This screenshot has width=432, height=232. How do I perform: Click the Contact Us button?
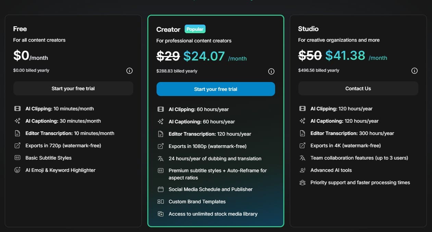[x=358, y=88]
